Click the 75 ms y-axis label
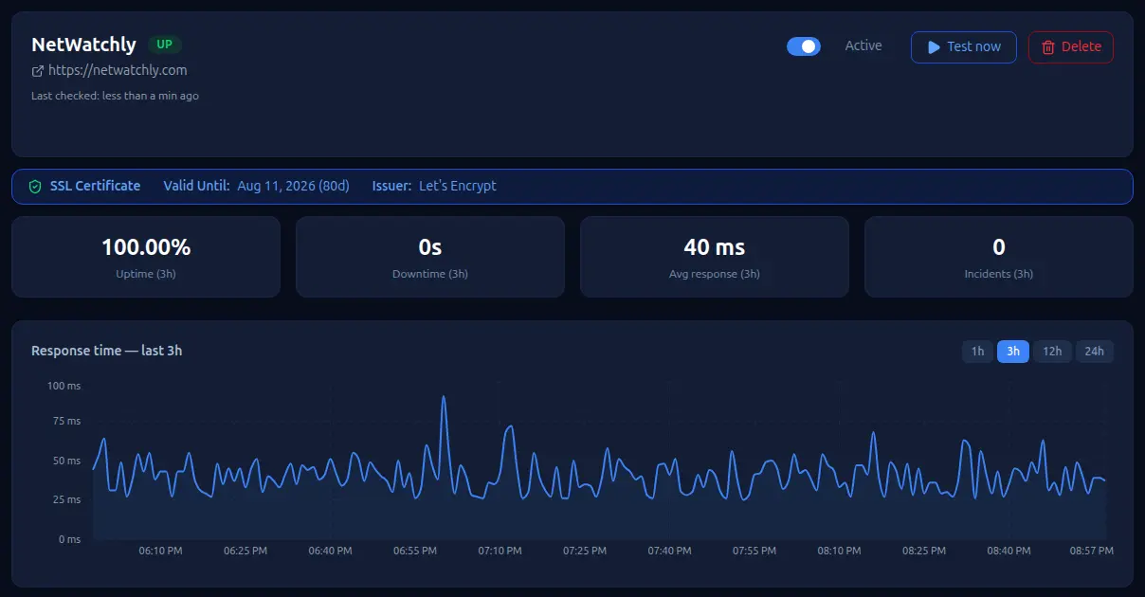Screen dimensions: 1145x597 click(x=66, y=421)
